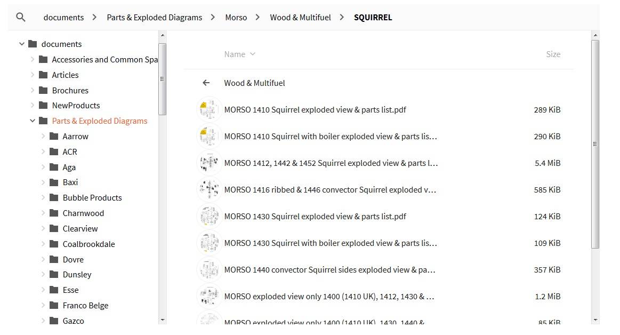Click tree panel scrollbar down arrow
Image resolution: width=620 pixels, height=335 pixels.
pyautogui.click(x=163, y=320)
